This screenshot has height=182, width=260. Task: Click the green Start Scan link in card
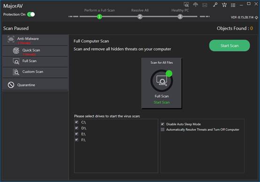(x=161, y=102)
